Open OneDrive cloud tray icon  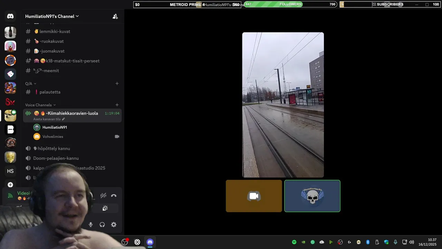click(322, 242)
